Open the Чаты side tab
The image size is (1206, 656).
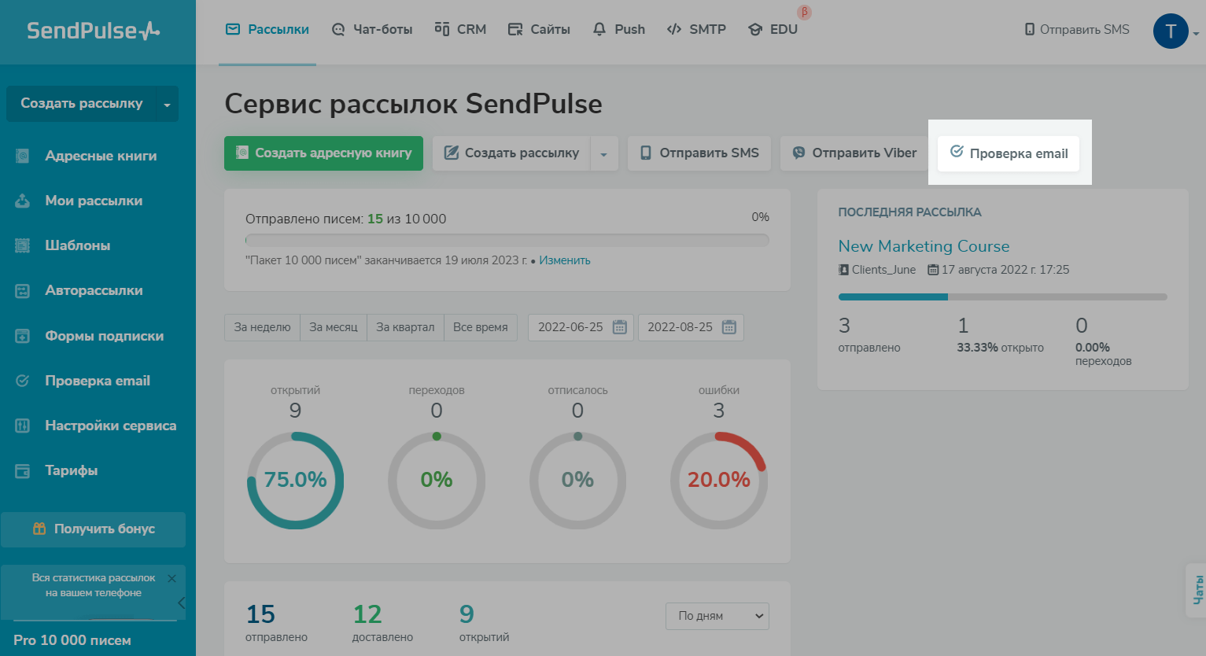[1197, 590]
